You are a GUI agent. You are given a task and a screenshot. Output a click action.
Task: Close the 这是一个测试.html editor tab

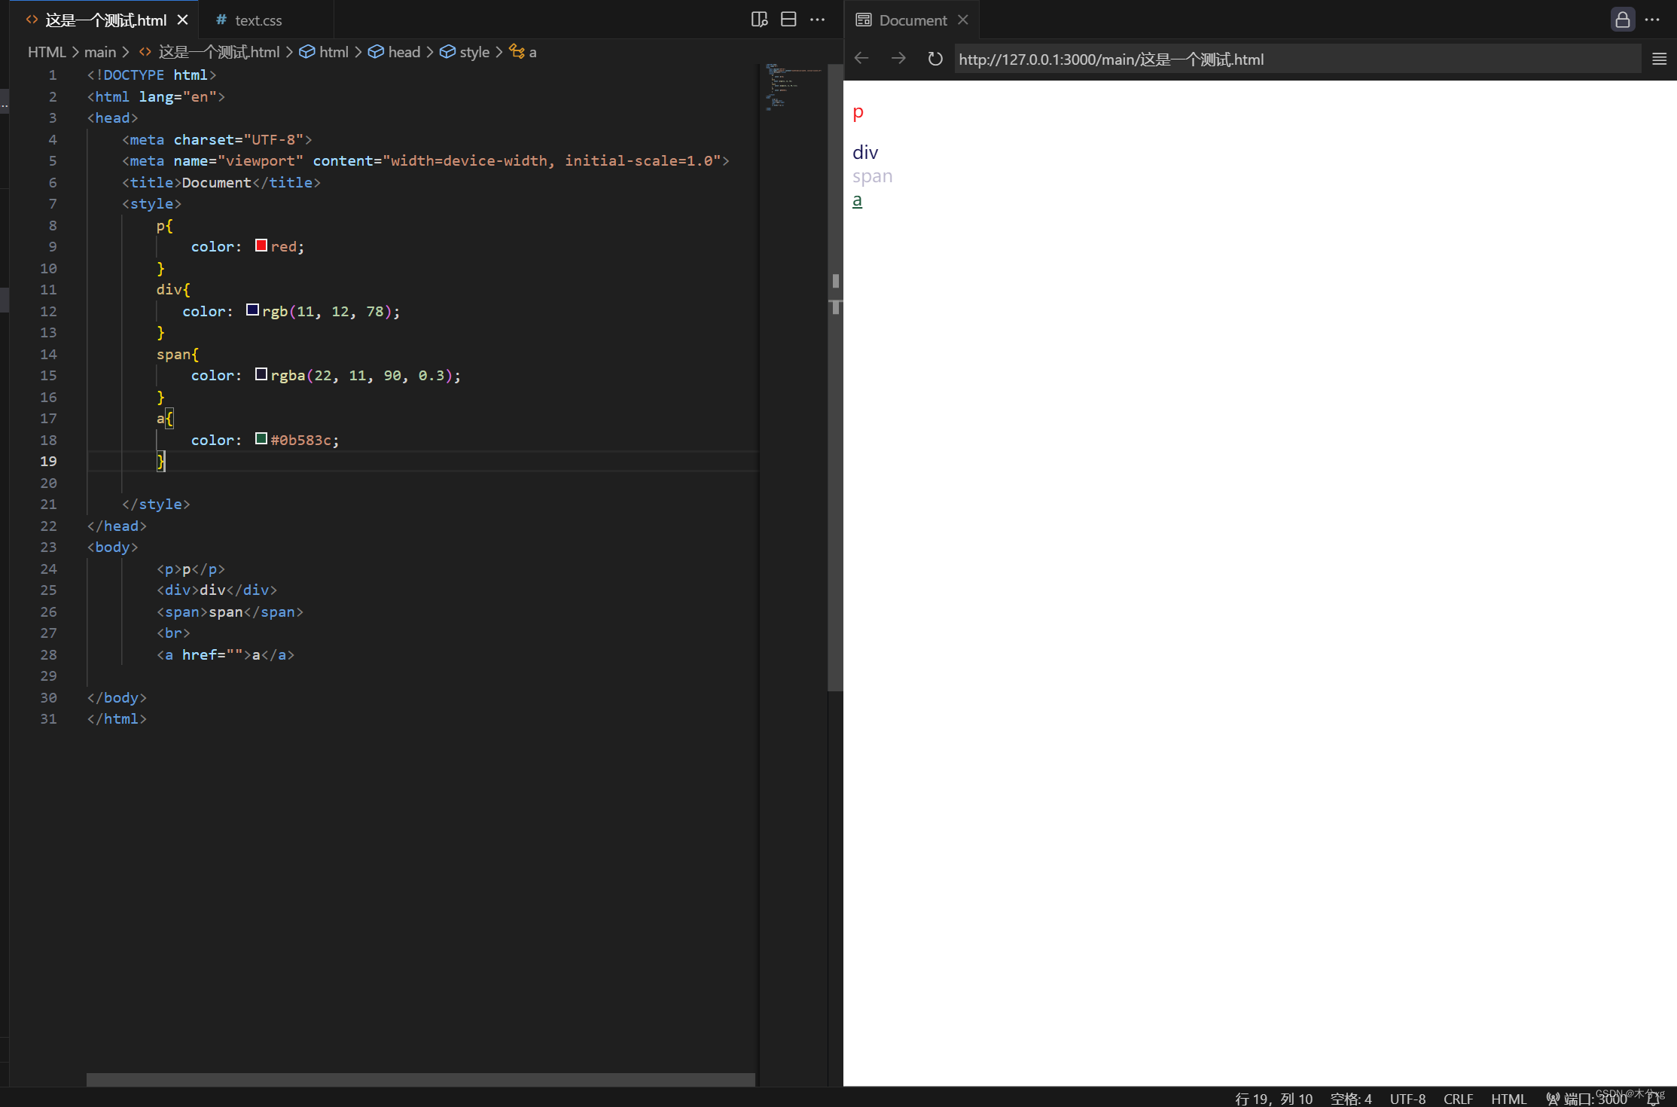coord(182,20)
